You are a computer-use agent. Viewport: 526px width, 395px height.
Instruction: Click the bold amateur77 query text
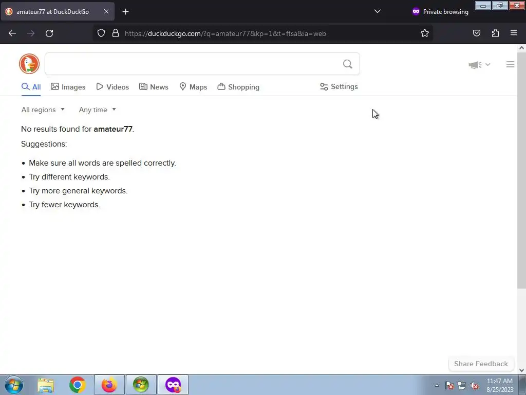coord(113,129)
